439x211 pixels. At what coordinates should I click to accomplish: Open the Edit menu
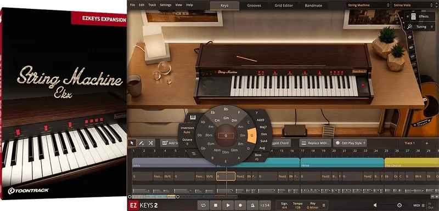[142, 5]
